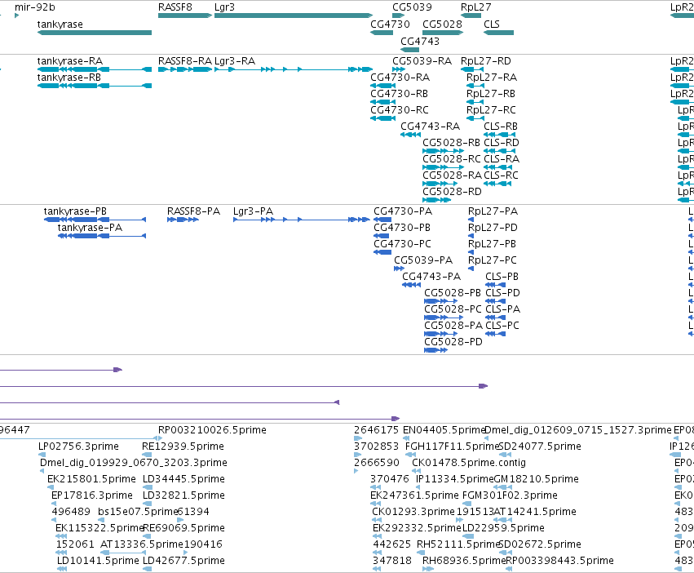Image resolution: width=694 pixels, height=573 pixels.
Task: Click the RP003398443.5prime EST label
Action: 560,561
